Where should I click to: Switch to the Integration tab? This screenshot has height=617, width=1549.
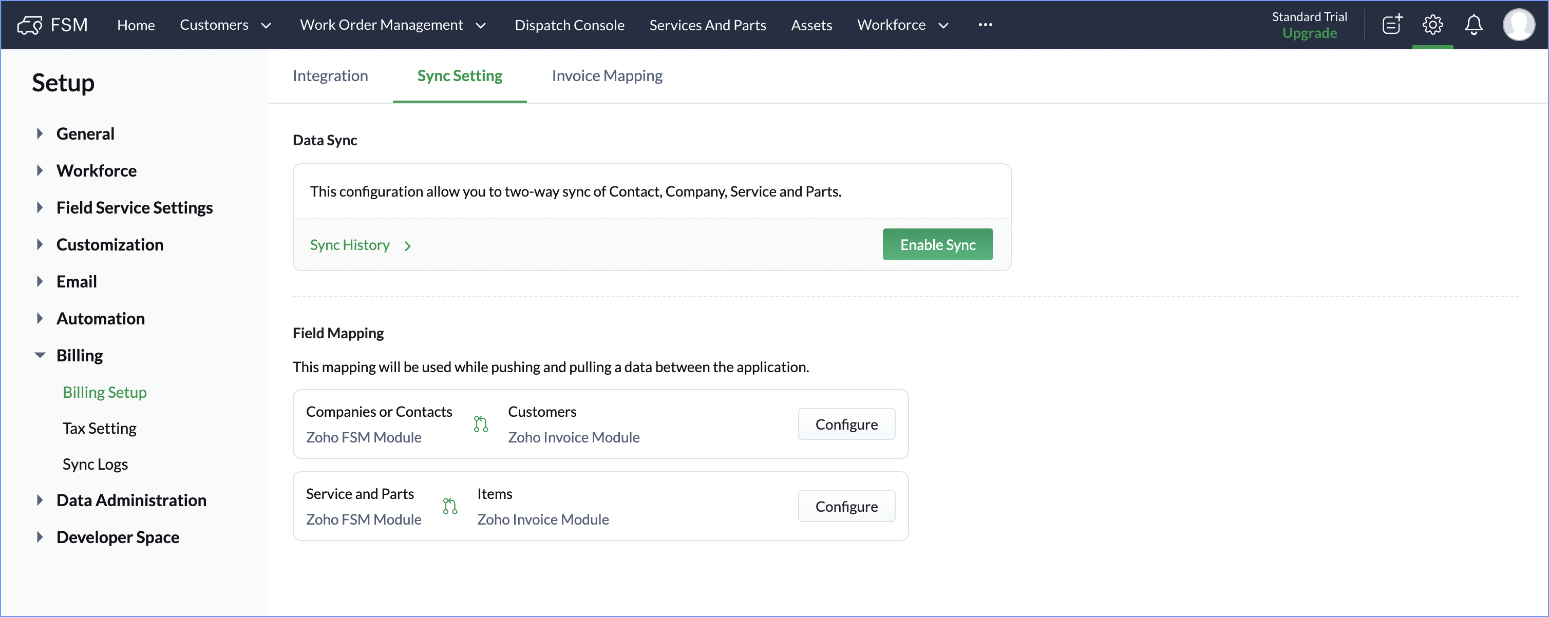[x=330, y=75]
